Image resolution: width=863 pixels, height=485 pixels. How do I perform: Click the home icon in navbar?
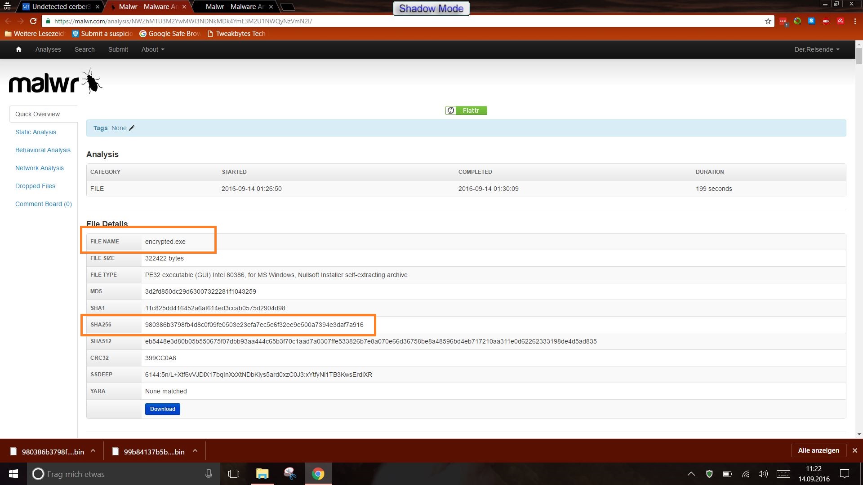18,49
